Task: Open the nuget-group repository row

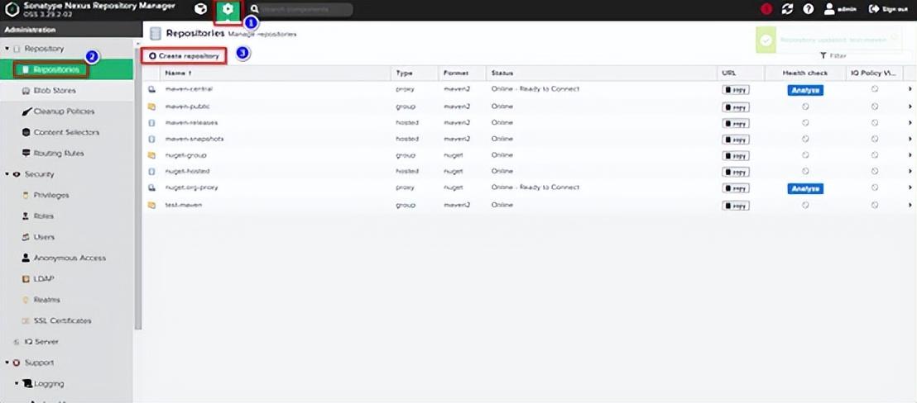Action: [x=530, y=156]
